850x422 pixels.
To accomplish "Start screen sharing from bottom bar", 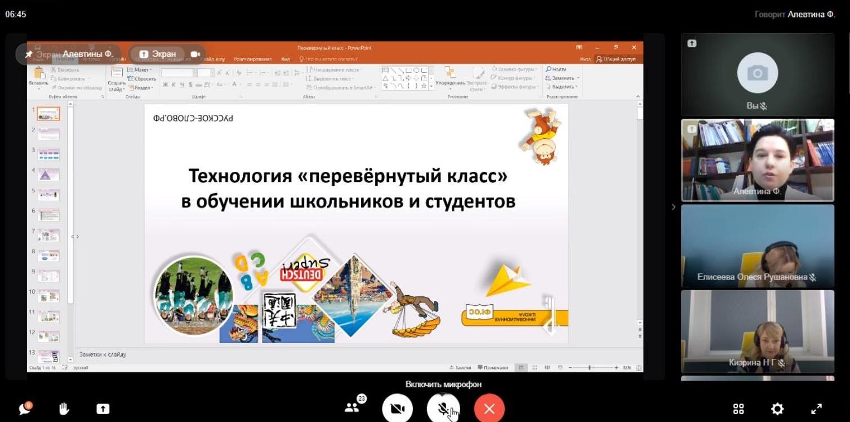I will 103,409.
